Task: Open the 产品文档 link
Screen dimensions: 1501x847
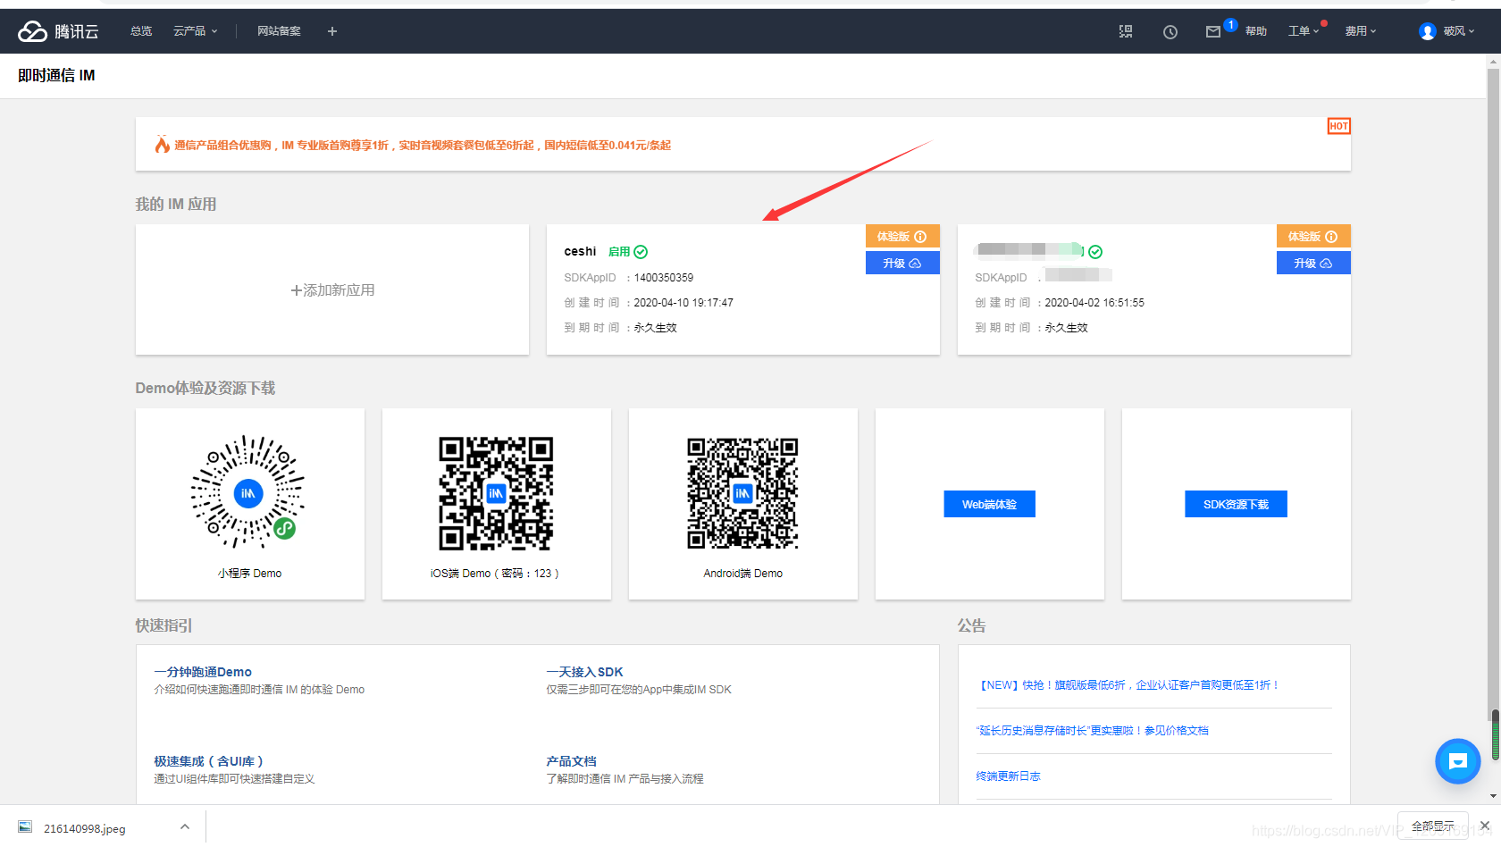Action: click(x=571, y=761)
